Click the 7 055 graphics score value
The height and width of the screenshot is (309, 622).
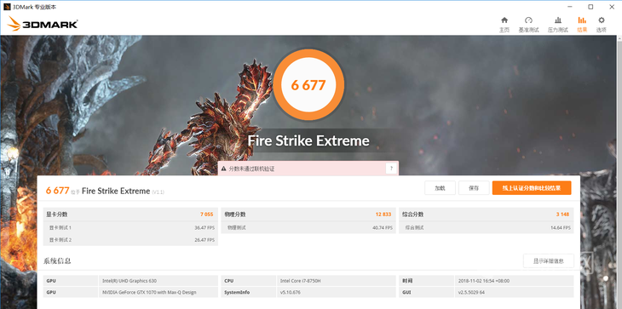[x=207, y=215]
